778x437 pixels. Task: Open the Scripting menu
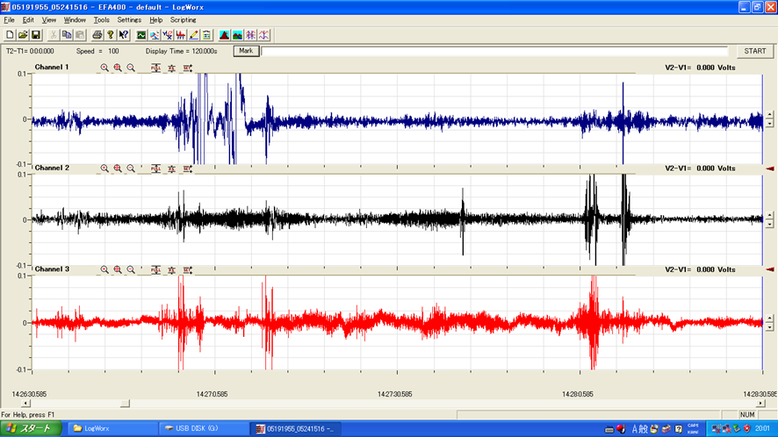point(184,19)
